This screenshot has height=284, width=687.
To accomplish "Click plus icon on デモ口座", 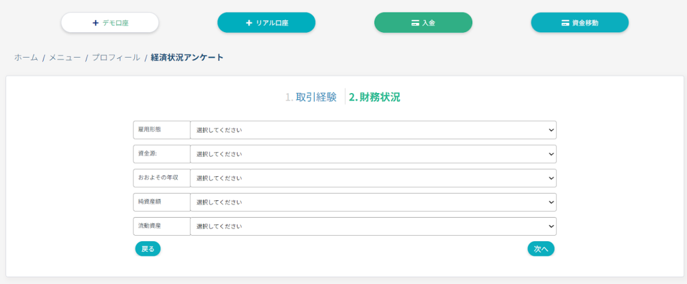I will [x=95, y=23].
